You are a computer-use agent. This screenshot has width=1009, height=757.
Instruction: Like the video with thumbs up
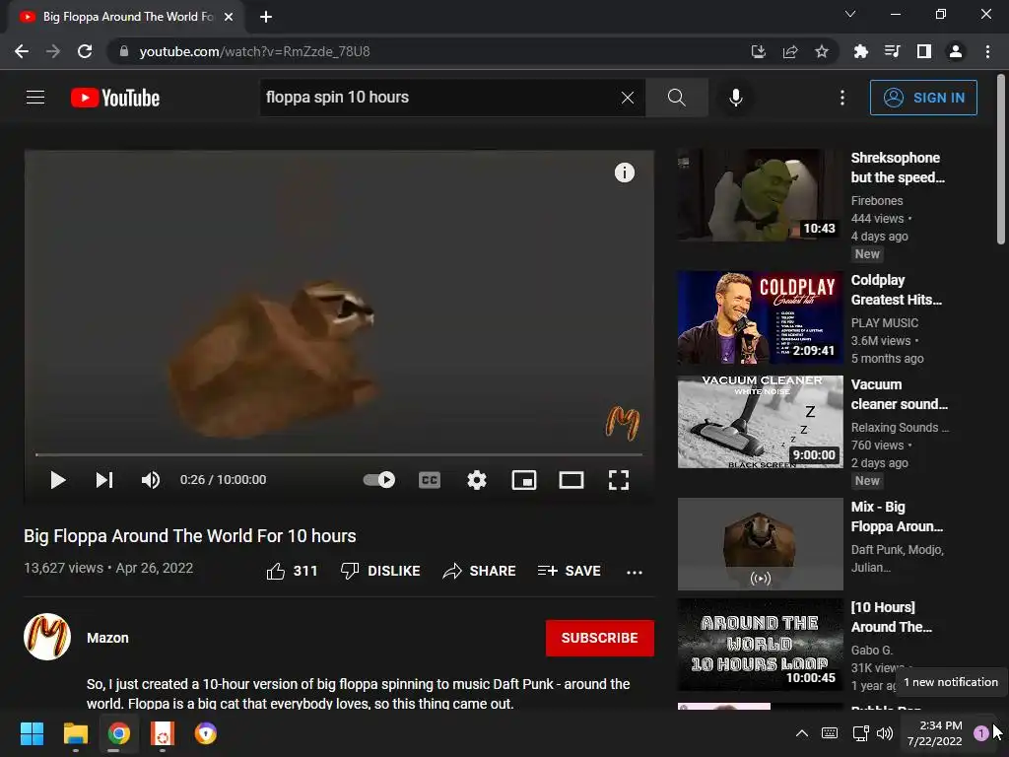pyautogui.click(x=292, y=571)
